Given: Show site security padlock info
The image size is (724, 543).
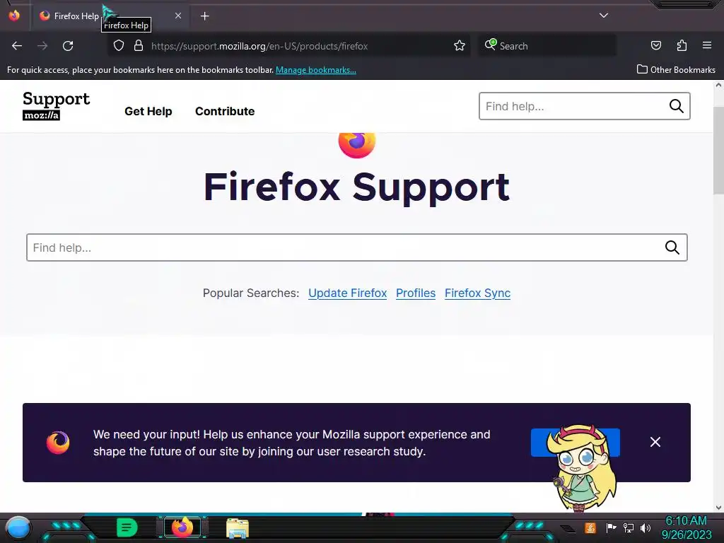Looking at the screenshot, I should (x=138, y=46).
